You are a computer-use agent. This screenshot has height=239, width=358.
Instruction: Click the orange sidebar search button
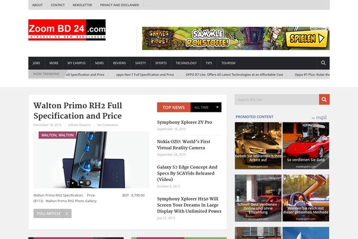[x=324, y=100]
